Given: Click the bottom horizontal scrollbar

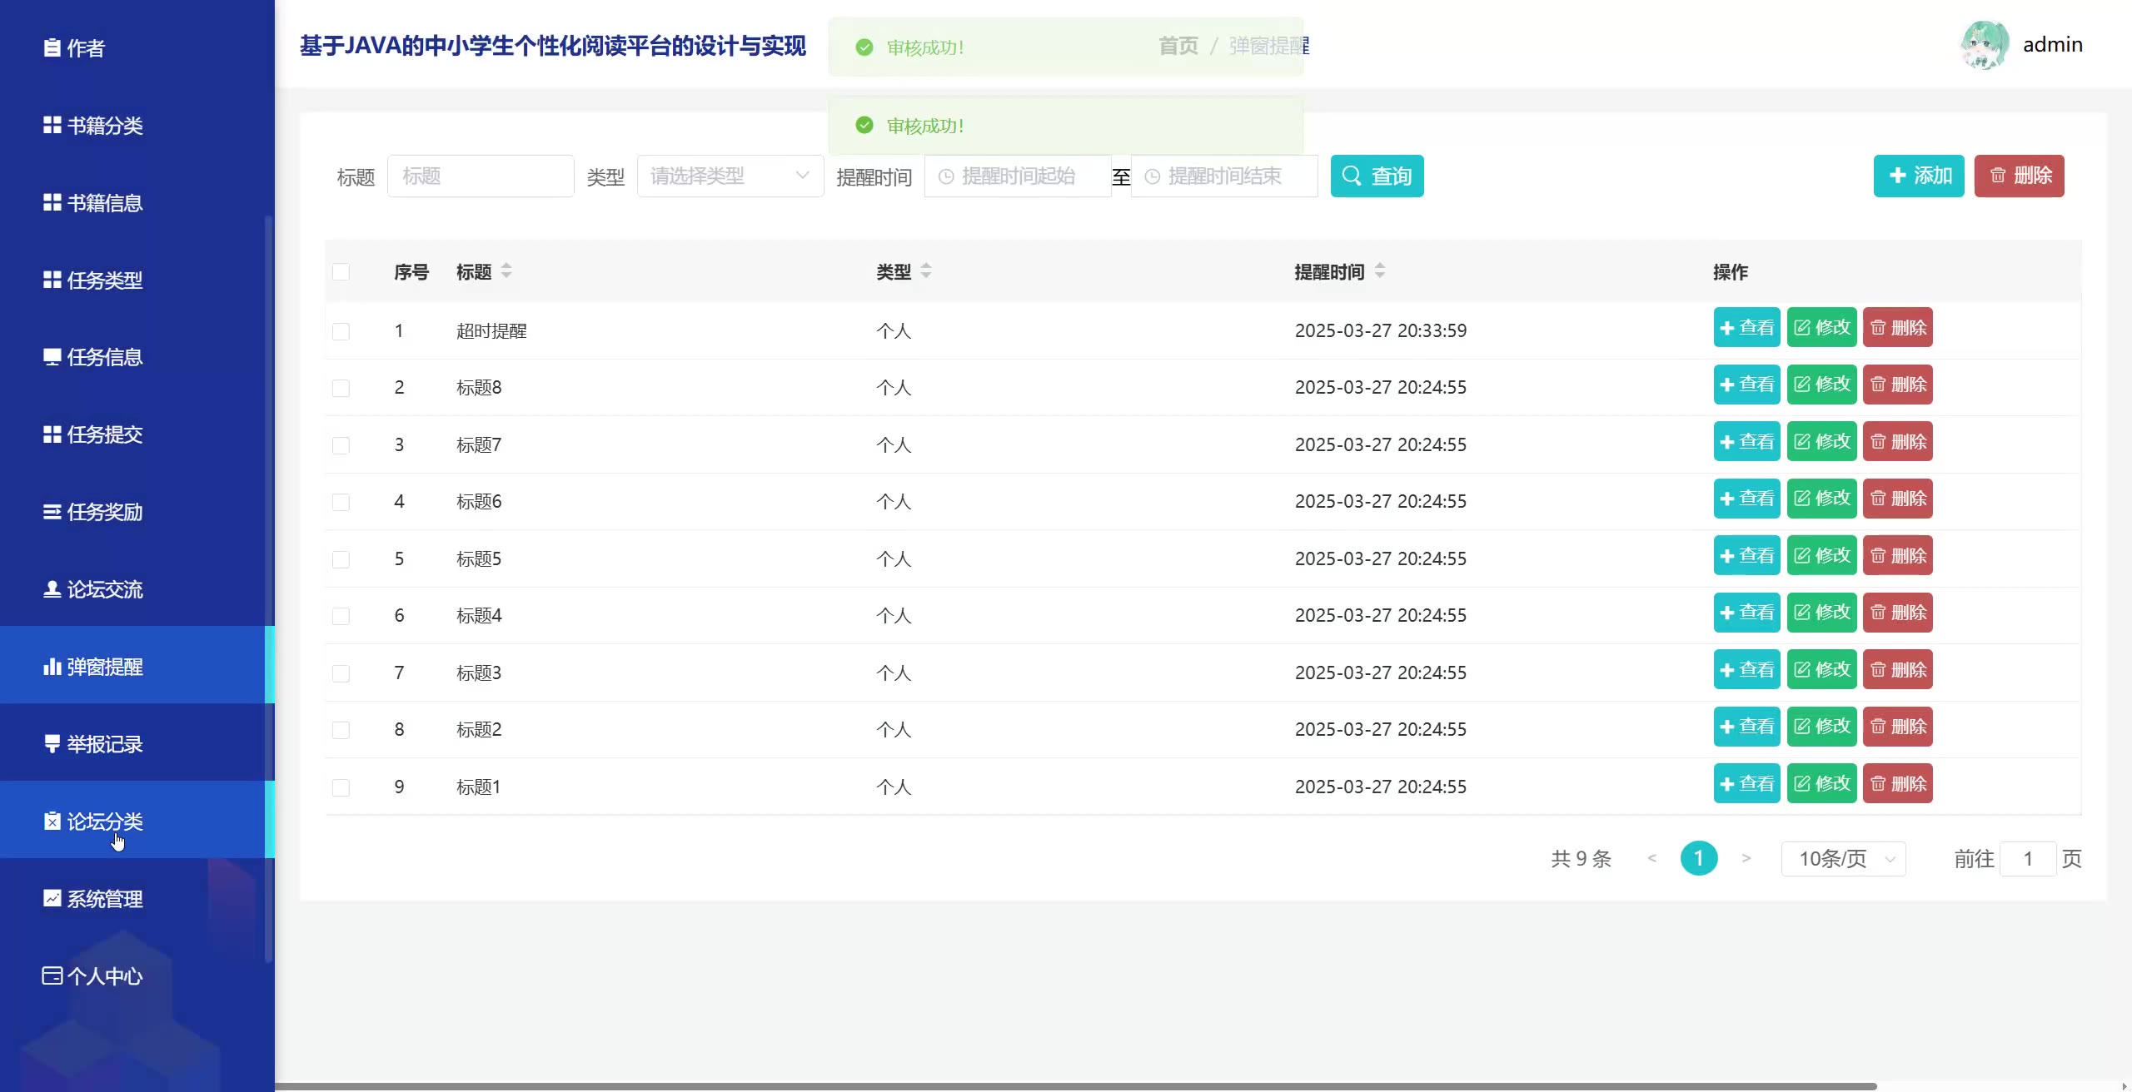Looking at the screenshot, I should click(1074, 1086).
